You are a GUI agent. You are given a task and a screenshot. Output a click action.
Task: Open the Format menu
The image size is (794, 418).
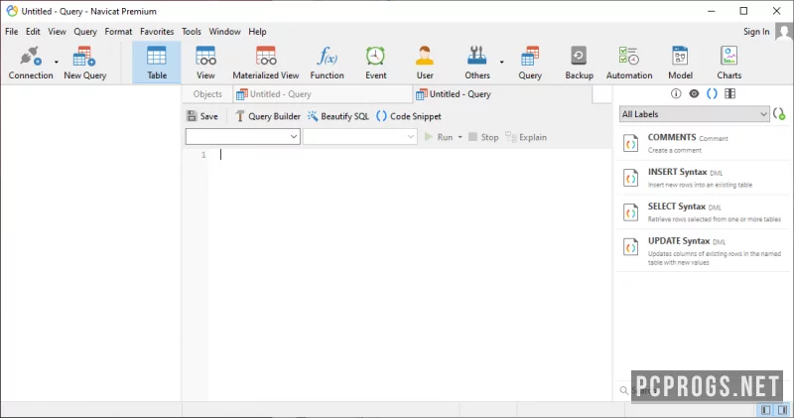118,32
